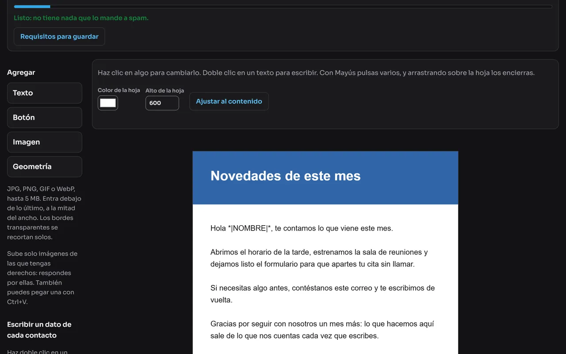Image resolution: width=566 pixels, height=354 pixels.
Task: Click the Haz clic en algo instructions text
Action: [316, 73]
